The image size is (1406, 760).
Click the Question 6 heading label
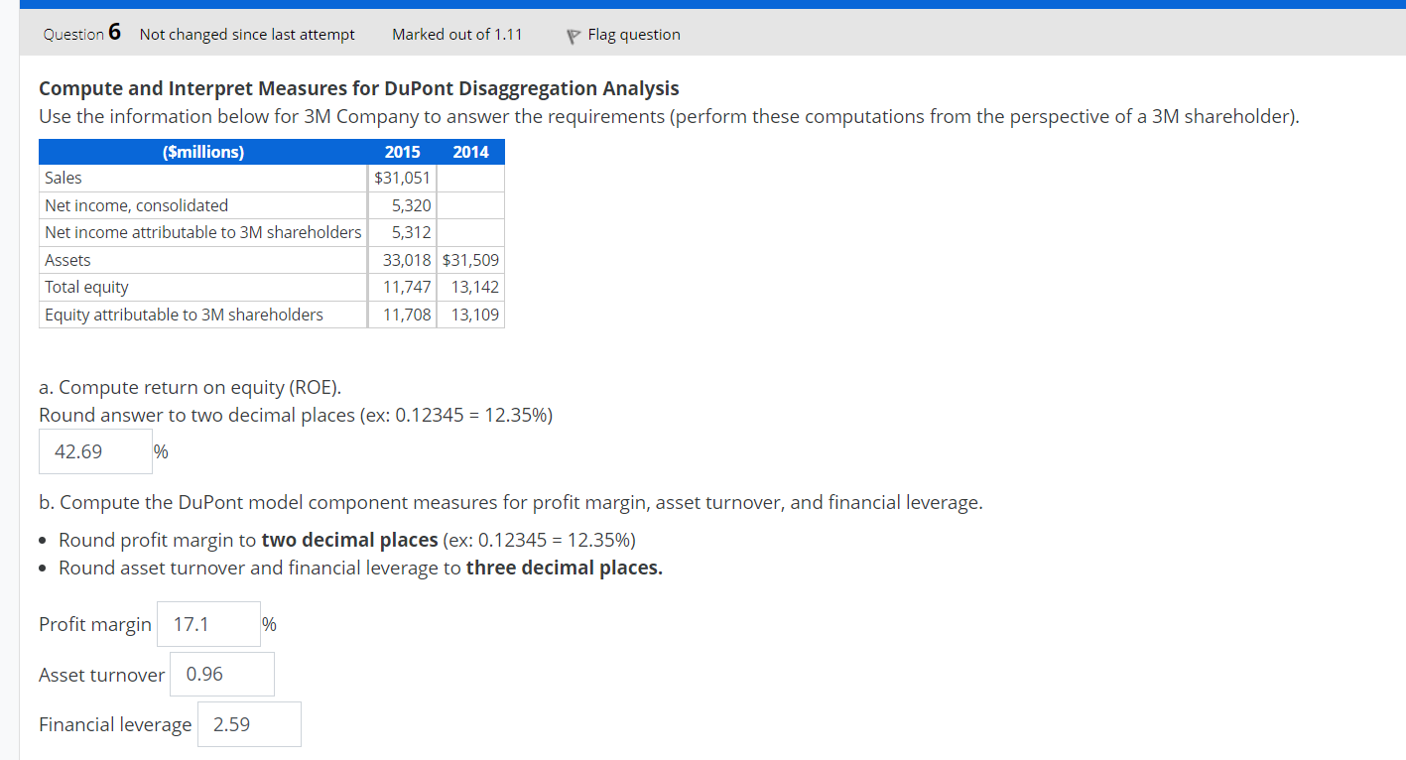(x=80, y=33)
